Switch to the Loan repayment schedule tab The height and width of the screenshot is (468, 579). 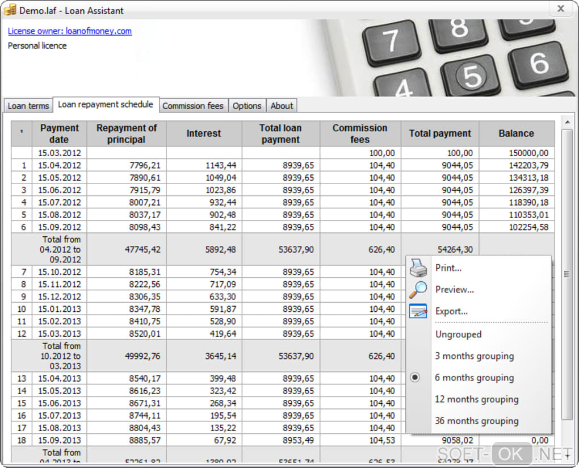(x=106, y=105)
